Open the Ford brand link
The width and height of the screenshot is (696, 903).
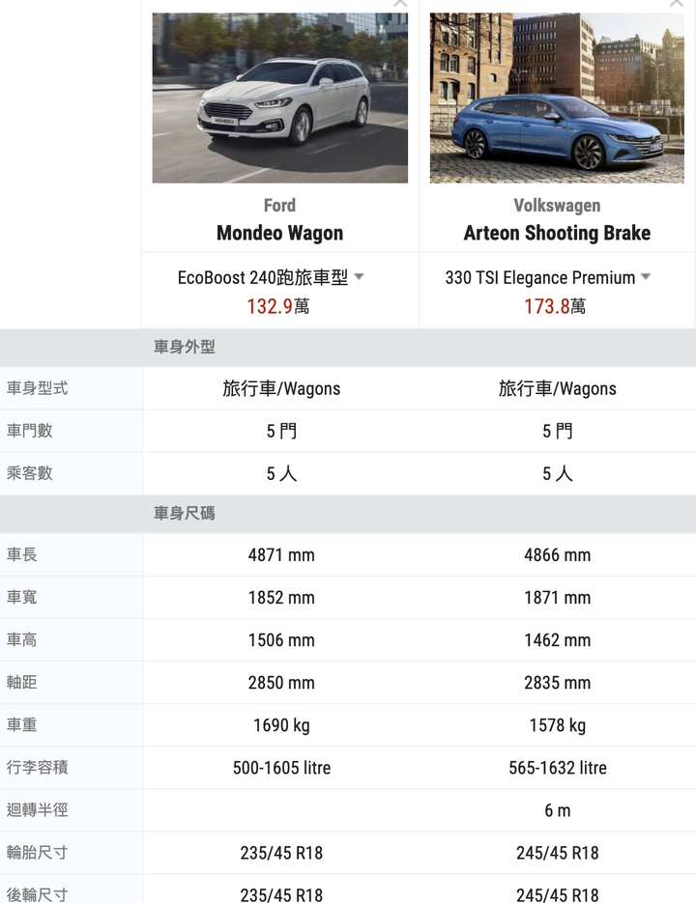(x=279, y=205)
